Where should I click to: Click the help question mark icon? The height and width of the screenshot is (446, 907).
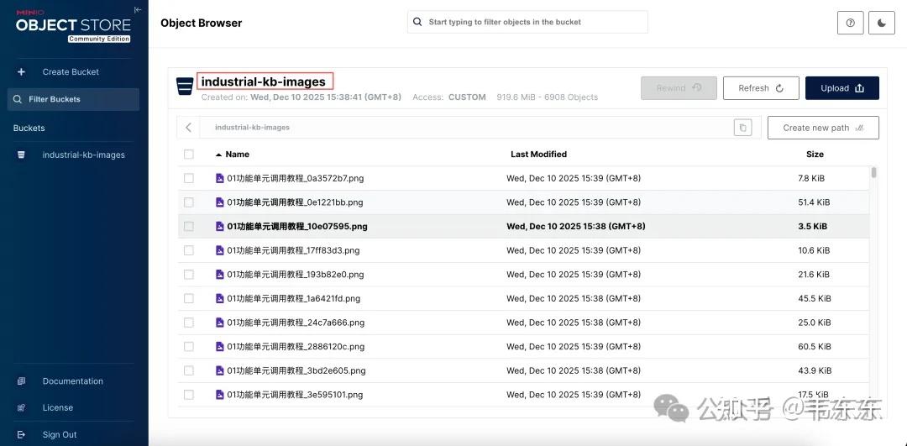point(850,23)
